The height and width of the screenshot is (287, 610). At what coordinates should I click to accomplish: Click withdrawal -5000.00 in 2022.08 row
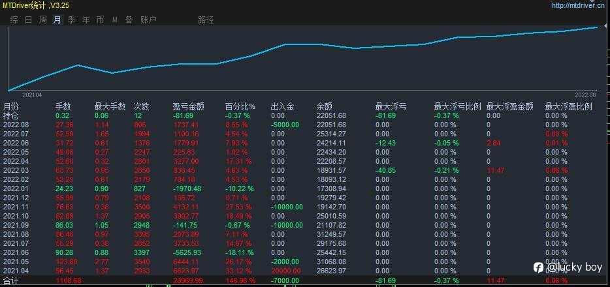285,125
